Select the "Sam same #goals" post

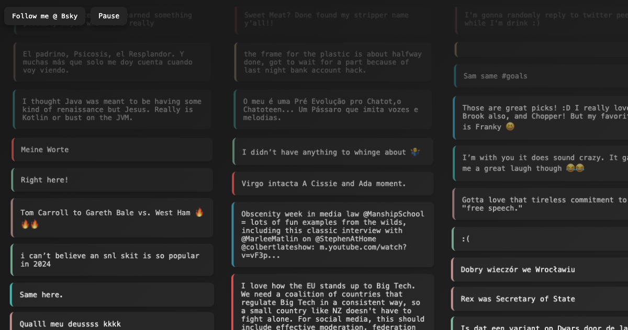click(539, 76)
